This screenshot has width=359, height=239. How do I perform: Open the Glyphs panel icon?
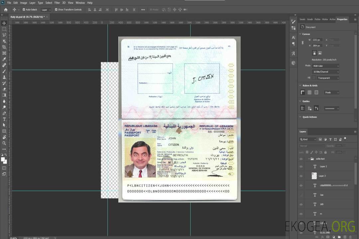(293, 53)
